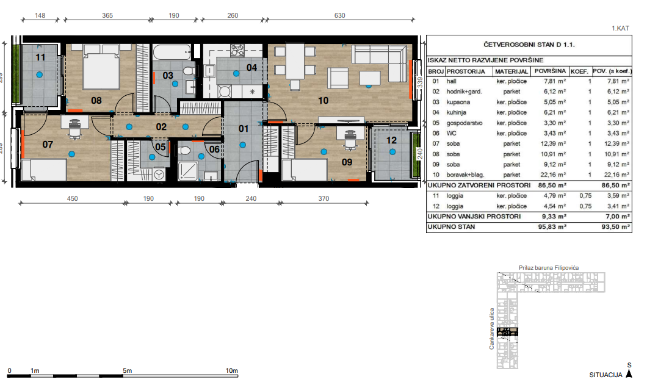Click the armchair in living room 10
This screenshot has width=647, height=382.
[338, 78]
